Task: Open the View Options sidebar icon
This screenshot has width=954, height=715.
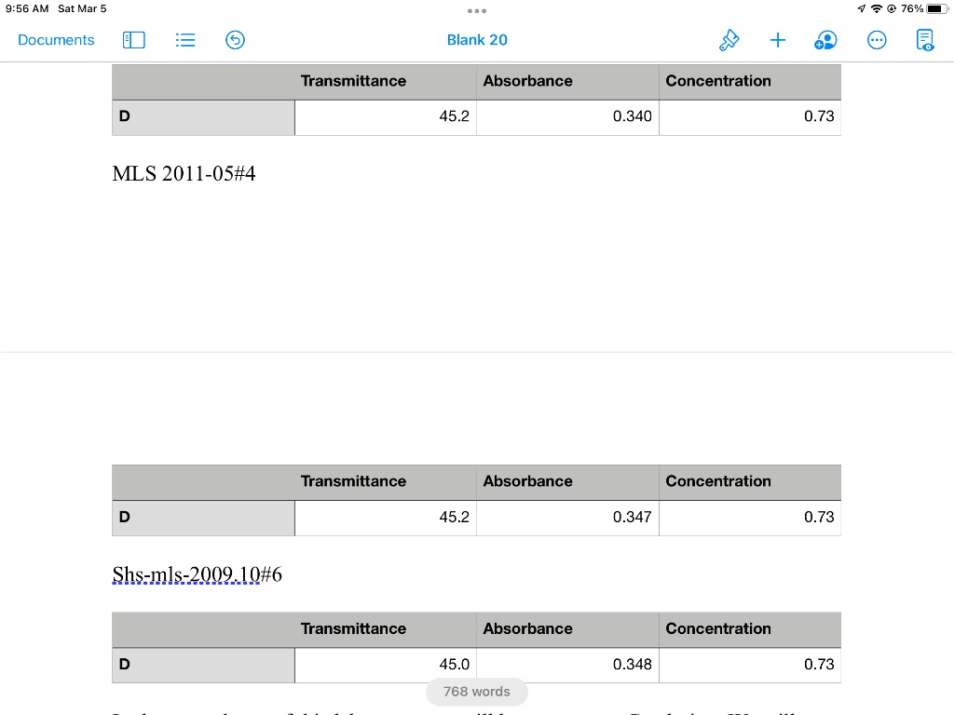Action: pos(134,40)
